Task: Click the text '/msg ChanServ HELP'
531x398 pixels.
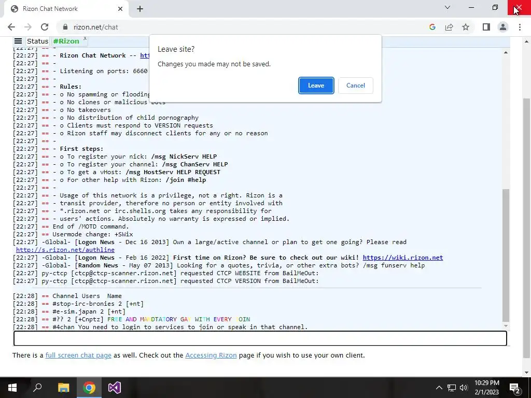Action: pyautogui.click(x=195, y=164)
